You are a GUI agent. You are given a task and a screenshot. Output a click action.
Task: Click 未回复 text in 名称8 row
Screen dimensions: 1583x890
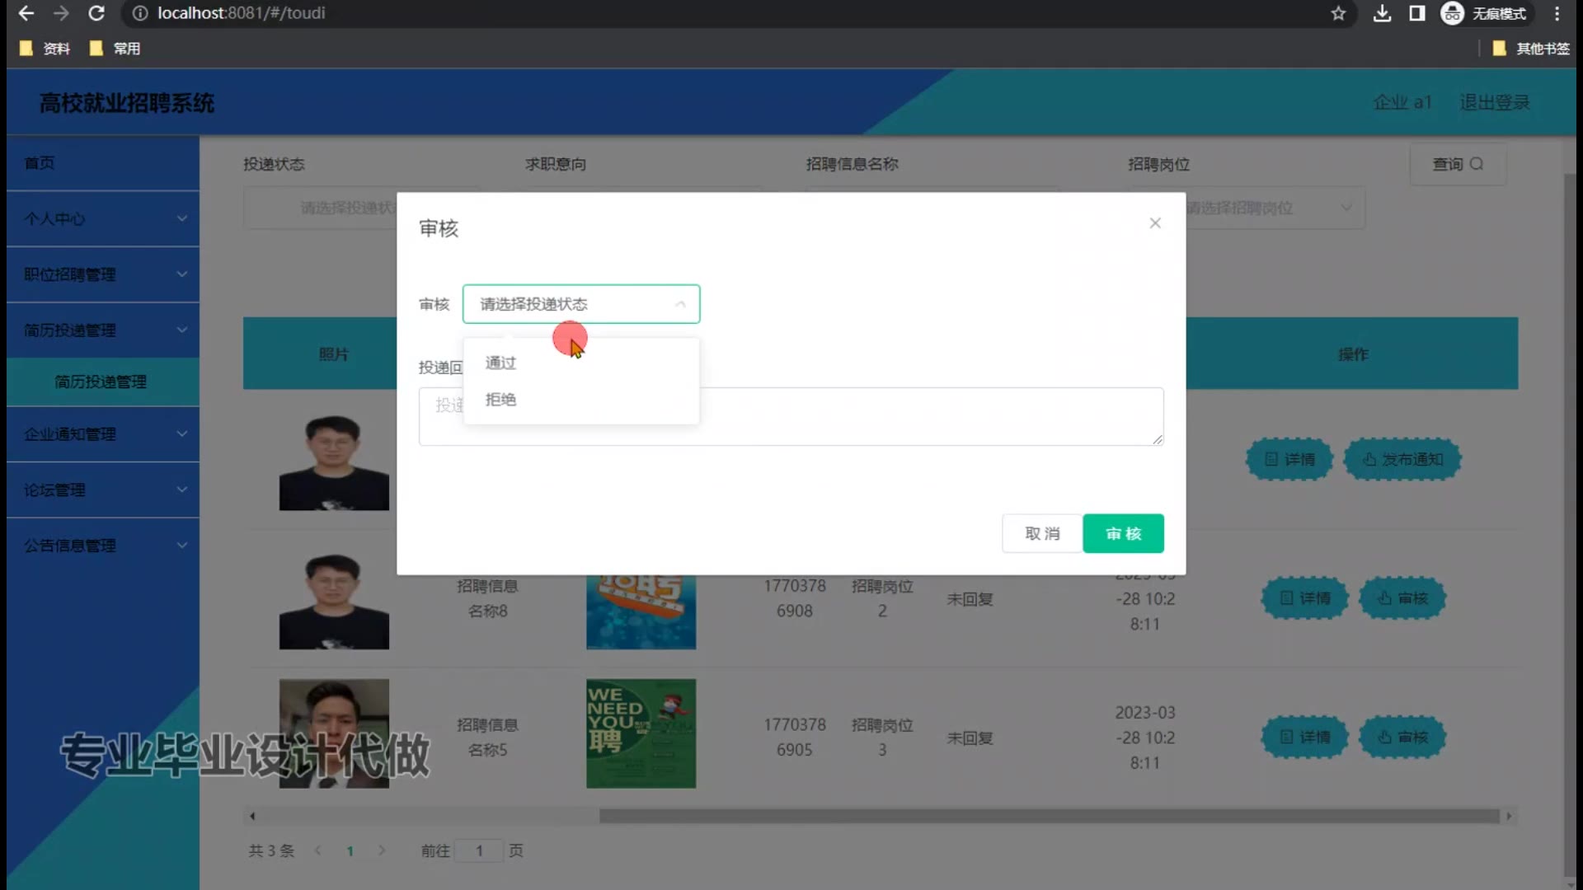point(970,599)
